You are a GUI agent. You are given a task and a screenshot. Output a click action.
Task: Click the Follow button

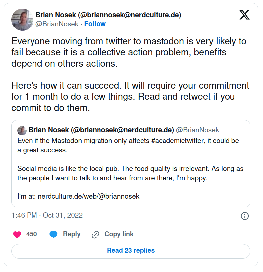coord(95,24)
